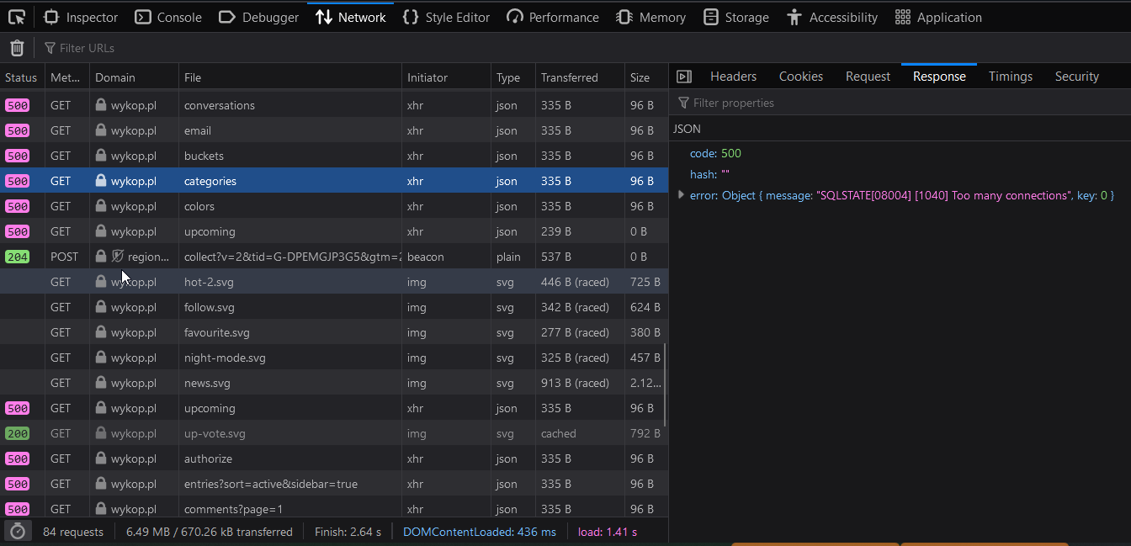Open the Storage panel

click(736, 17)
